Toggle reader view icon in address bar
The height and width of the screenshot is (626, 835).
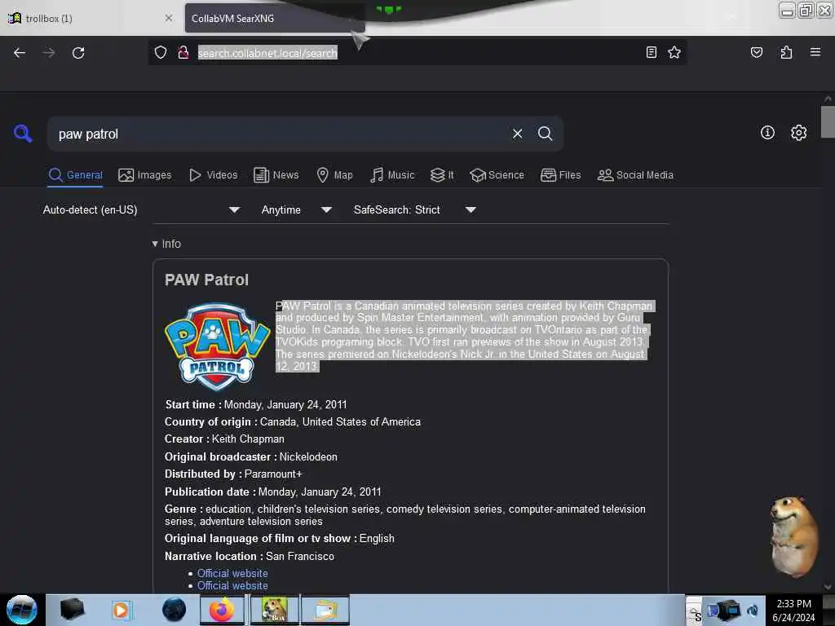[x=651, y=52]
